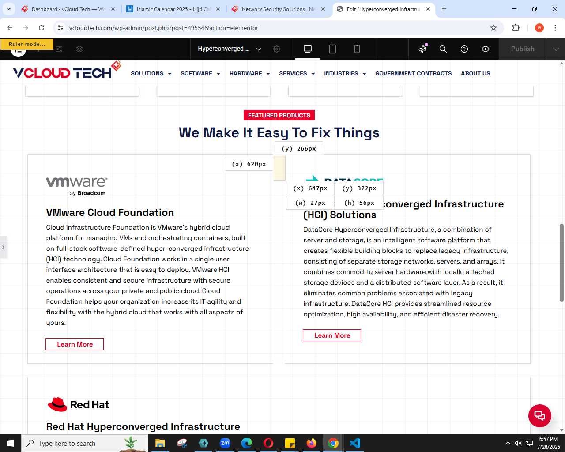Screen dimensions: 565x452
Task: Preview changes with eye icon
Action: [x=486, y=49]
